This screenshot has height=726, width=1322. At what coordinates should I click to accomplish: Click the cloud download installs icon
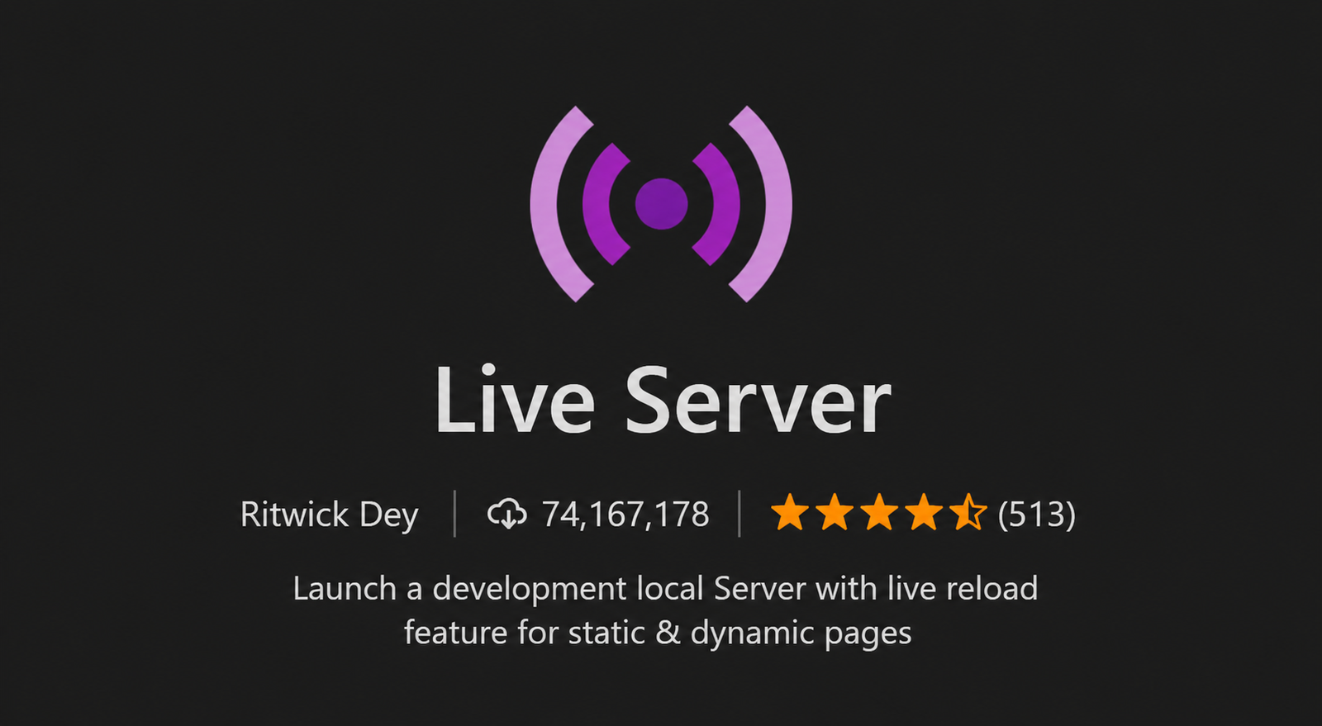pos(506,514)
